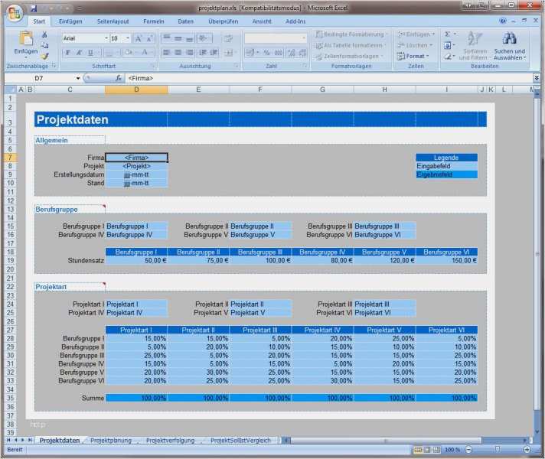Open Sortieren und Filtern
Image resolution: width=545 pixels, height=459 pixels.
(474, 46)
